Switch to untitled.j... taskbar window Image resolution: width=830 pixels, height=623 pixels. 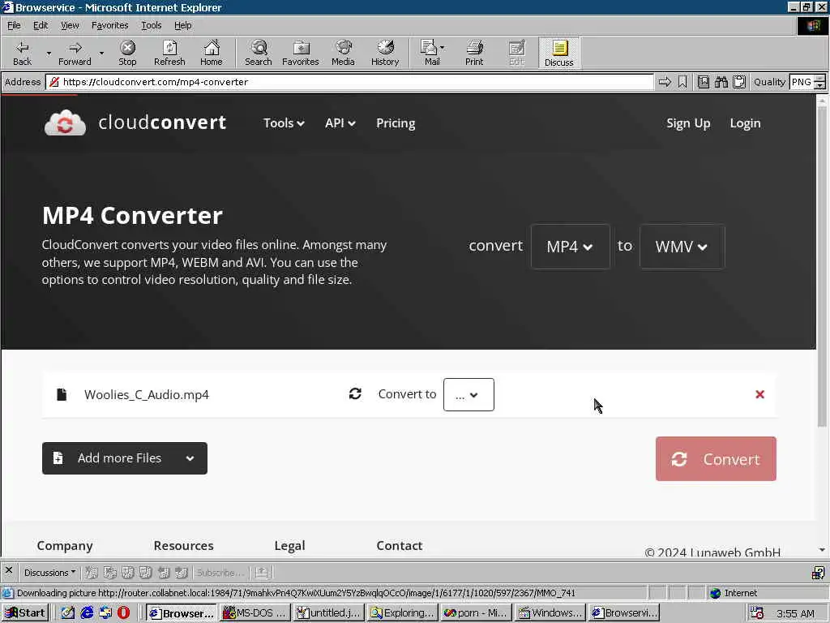[329, 613]
